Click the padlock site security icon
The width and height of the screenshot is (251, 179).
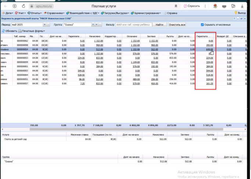click(x=32, y=6)
